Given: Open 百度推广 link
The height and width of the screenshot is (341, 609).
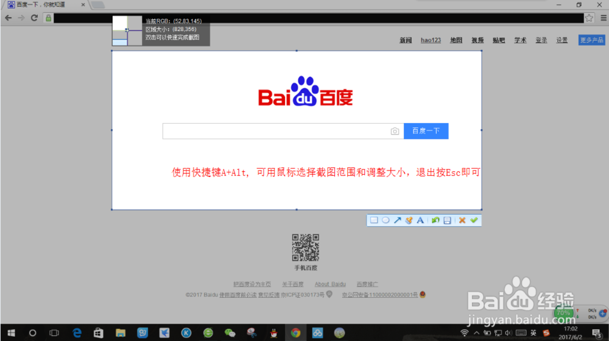Looking at the screenshot, I should tap(367, 284).
